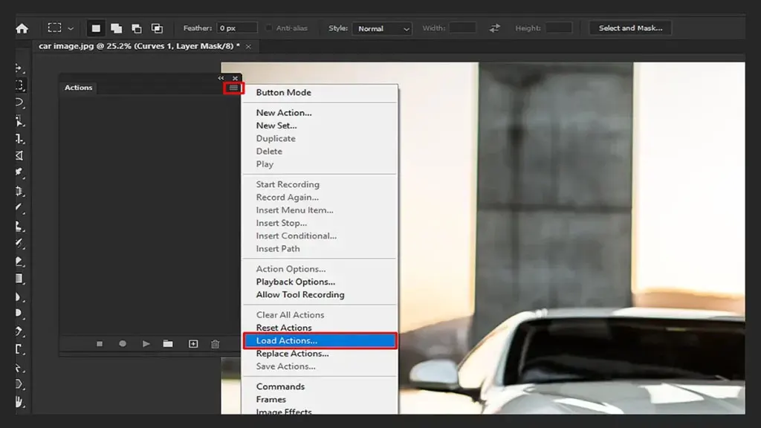Choose the Subtract from Selection mode icon
Image resolution: width=761 pixels, height=428 pixels.
pos(137,28)
